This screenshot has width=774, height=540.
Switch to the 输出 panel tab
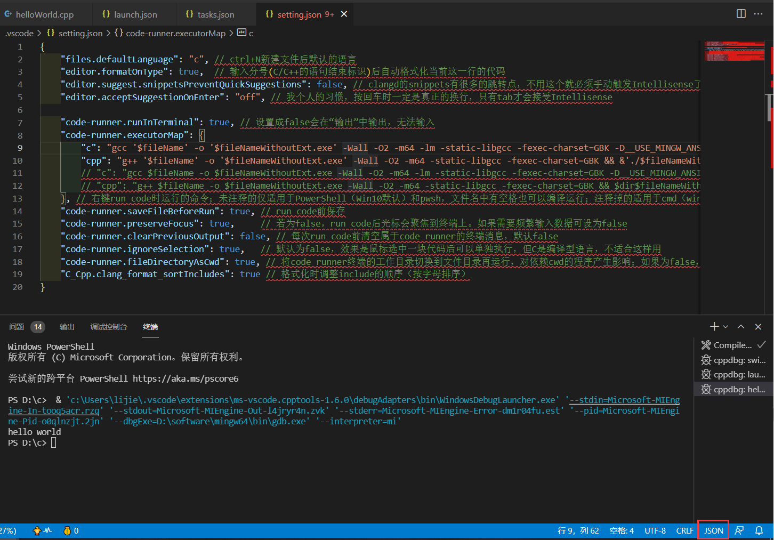[67, 327]
